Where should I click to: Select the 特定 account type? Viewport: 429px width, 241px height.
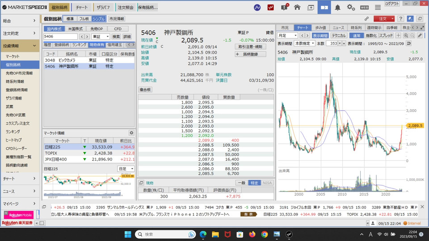254,183
